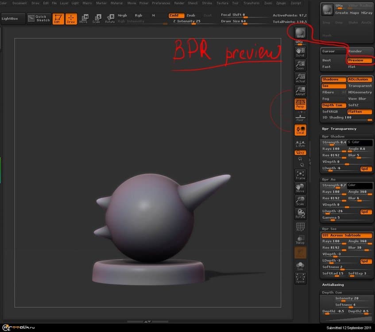Open the Material menu
This screenshot has height=332, width=375.
(x=116, y=3)
